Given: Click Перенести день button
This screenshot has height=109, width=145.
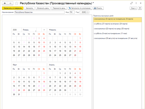Looking at the screenshot, I should pyautogui.click(x=59, y=8).
